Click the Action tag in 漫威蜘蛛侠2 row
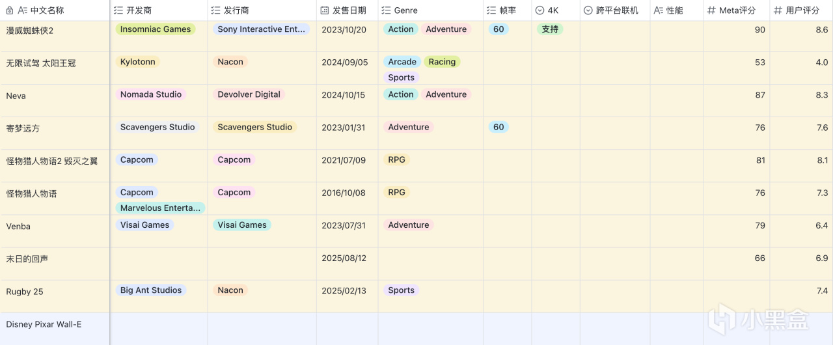This screenshot has height=345, width=833. click(401, 29)
